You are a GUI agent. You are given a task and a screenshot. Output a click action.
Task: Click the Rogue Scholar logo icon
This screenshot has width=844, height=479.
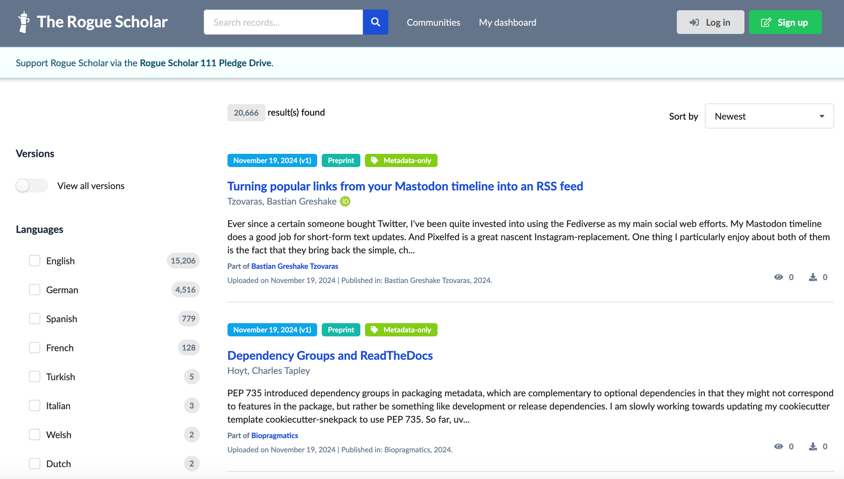[24, 22]
